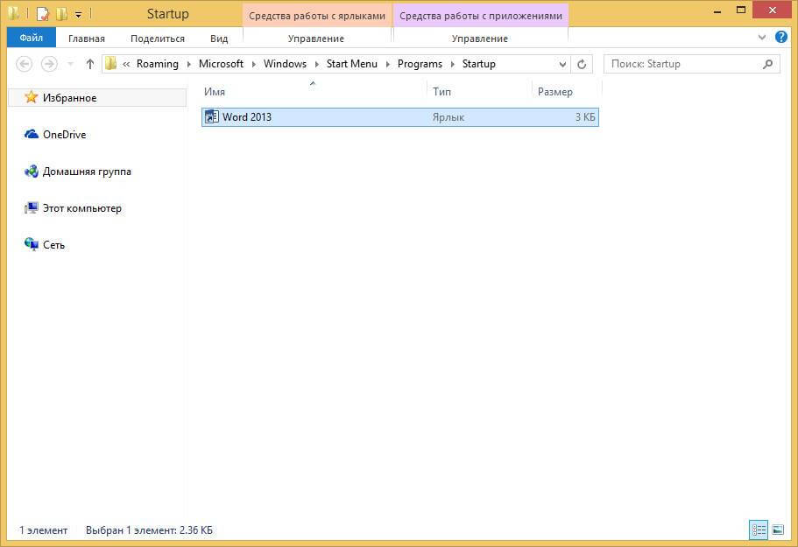Click the New Folder icon in title bar
Image resolution: width=798 pixels, height=547 pixels.
pos(61,14)
